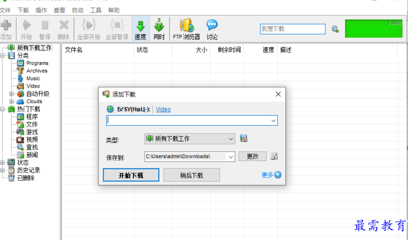The height and width of the screenshot is (240, 410).
Task: Click the green speed graph panel
Action: click(373, 28)
